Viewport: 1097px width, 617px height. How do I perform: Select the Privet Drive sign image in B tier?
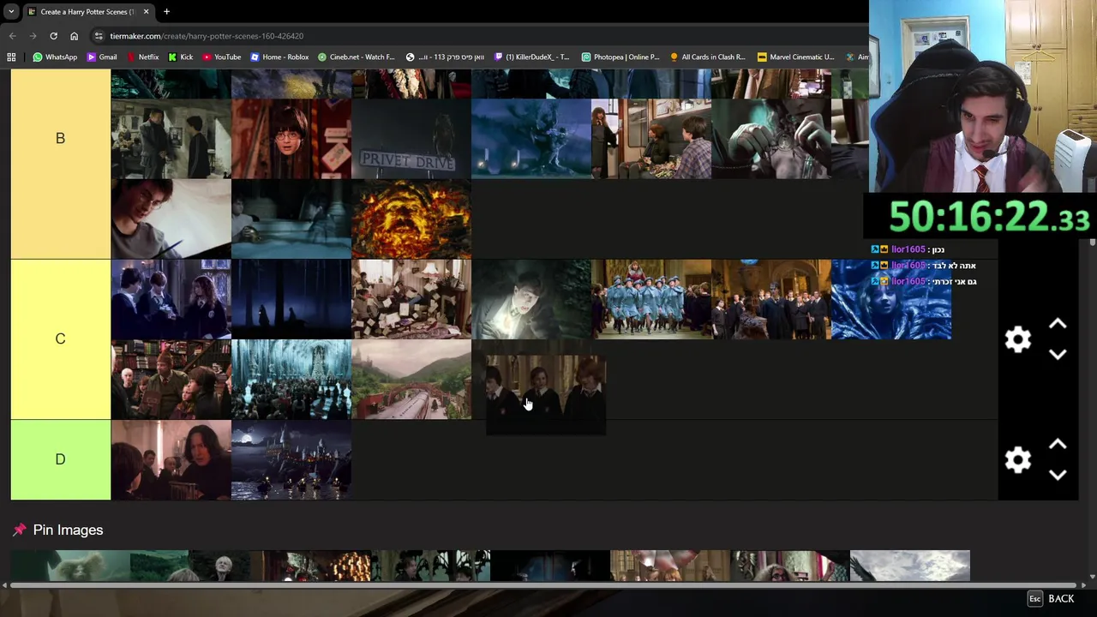click(411, 139)
